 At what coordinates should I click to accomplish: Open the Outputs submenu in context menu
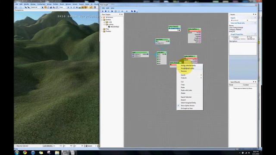tap(190, 78)
